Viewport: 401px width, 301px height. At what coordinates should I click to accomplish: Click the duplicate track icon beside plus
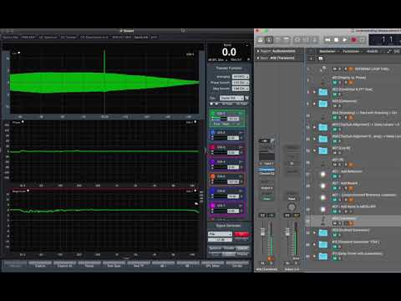click(x=321, y=59)
